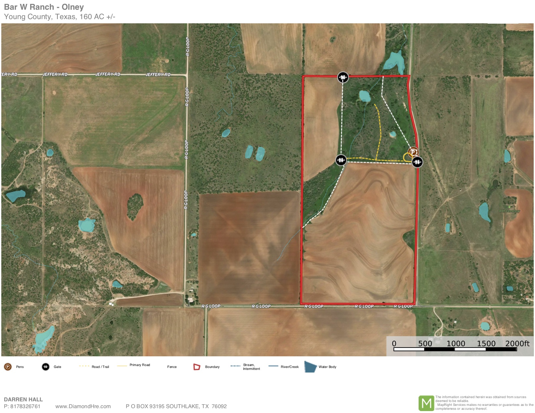The image size is (535, 413).
Task: Click the brown pens marker on the map
Action: point(413,152)
